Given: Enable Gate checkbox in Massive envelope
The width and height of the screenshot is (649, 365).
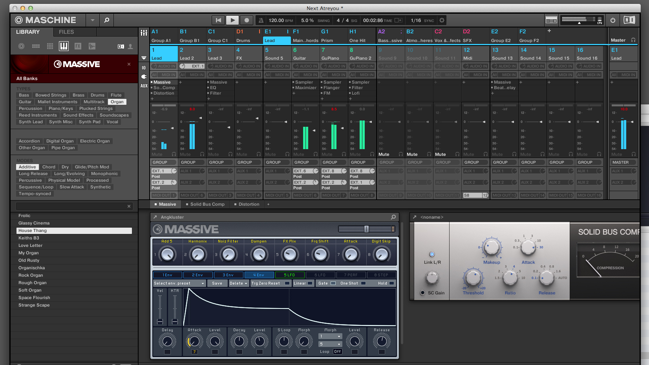Looking at the screenshot, I should (x=333, y=283).
